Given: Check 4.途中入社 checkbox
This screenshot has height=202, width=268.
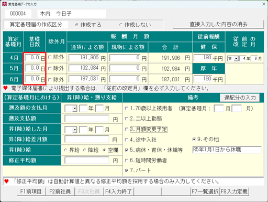Looking at the screenshot, I should click(x=127, y=140).
